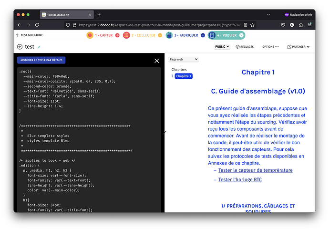
Task: Click the blue plus beside Fabriquer
Action: pyautogui.click(x=203, y=35)
